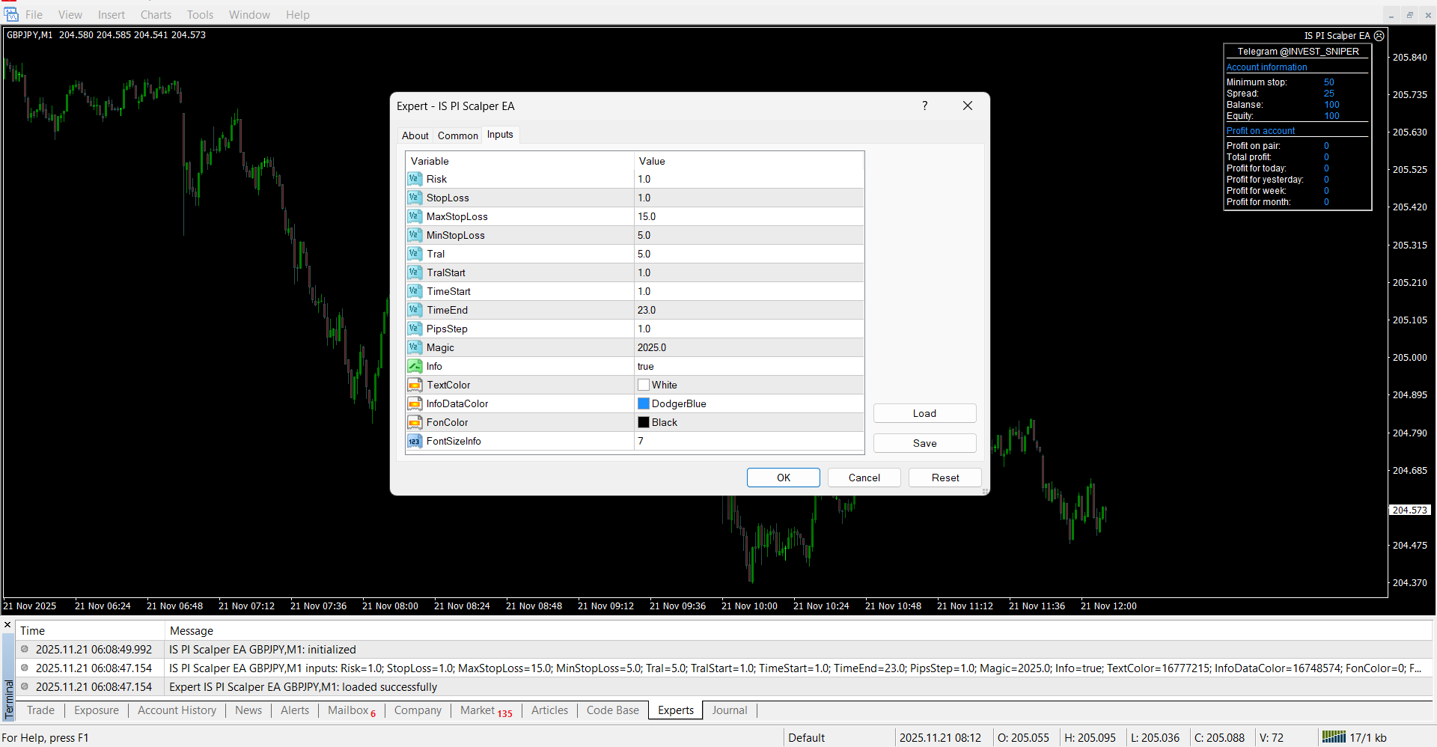This screenshot has height=747, width=1437.
Task: Click the Reset button
Action: pos(945,478)
